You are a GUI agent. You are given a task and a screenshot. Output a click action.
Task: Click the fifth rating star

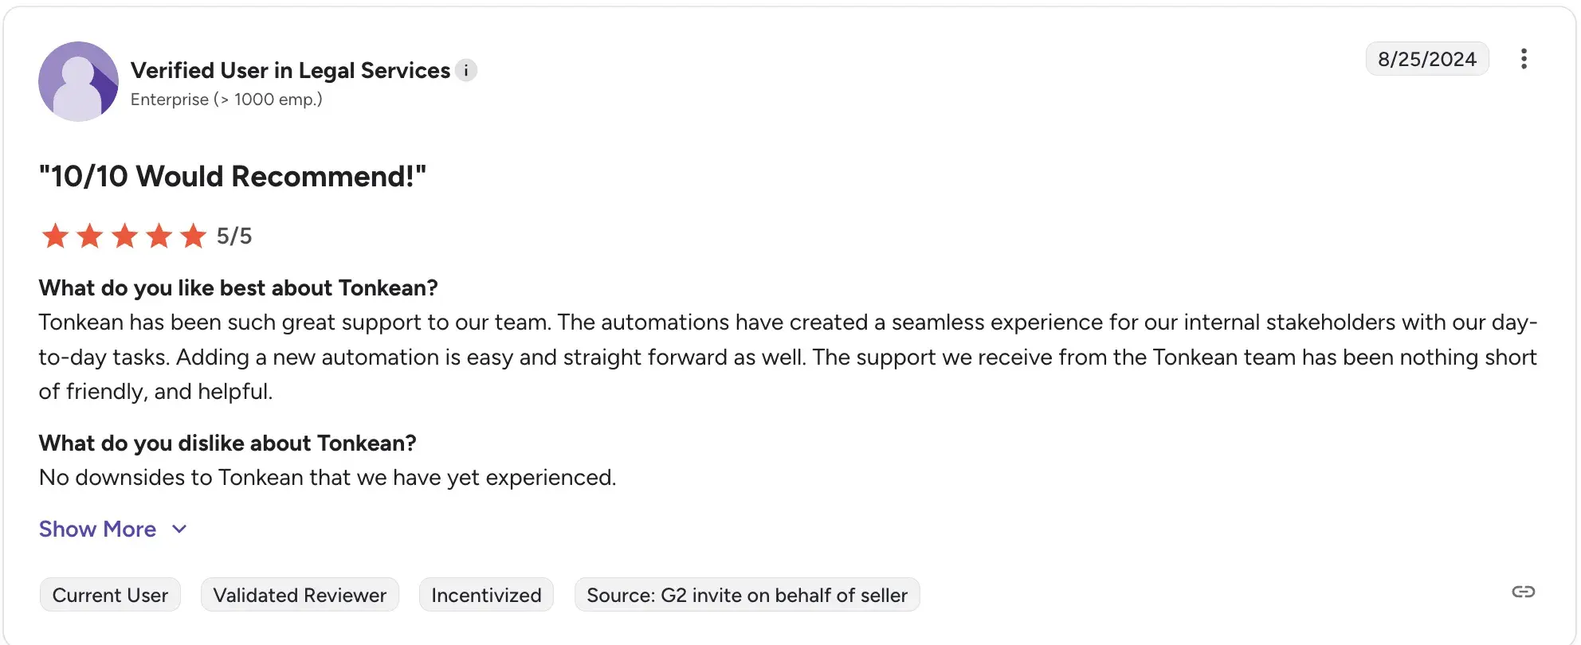[193, 236]
